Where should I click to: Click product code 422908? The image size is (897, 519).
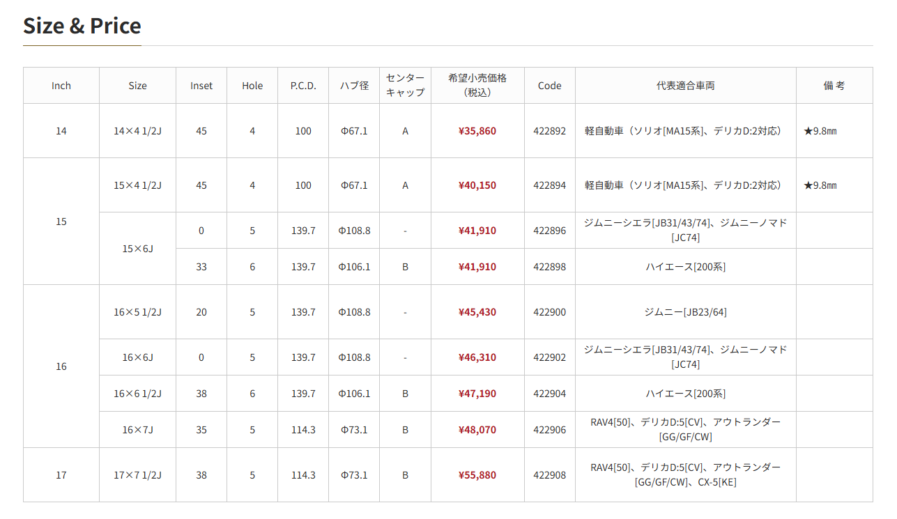tap(550, 475)
